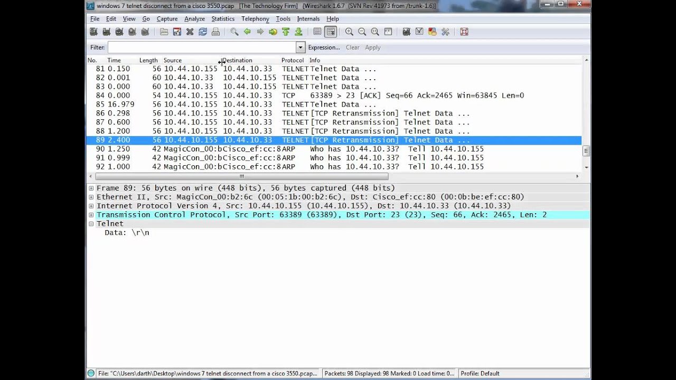Select packet 85 with time 16.979
The image size is (676, 380).
click(x=334, y=104)
